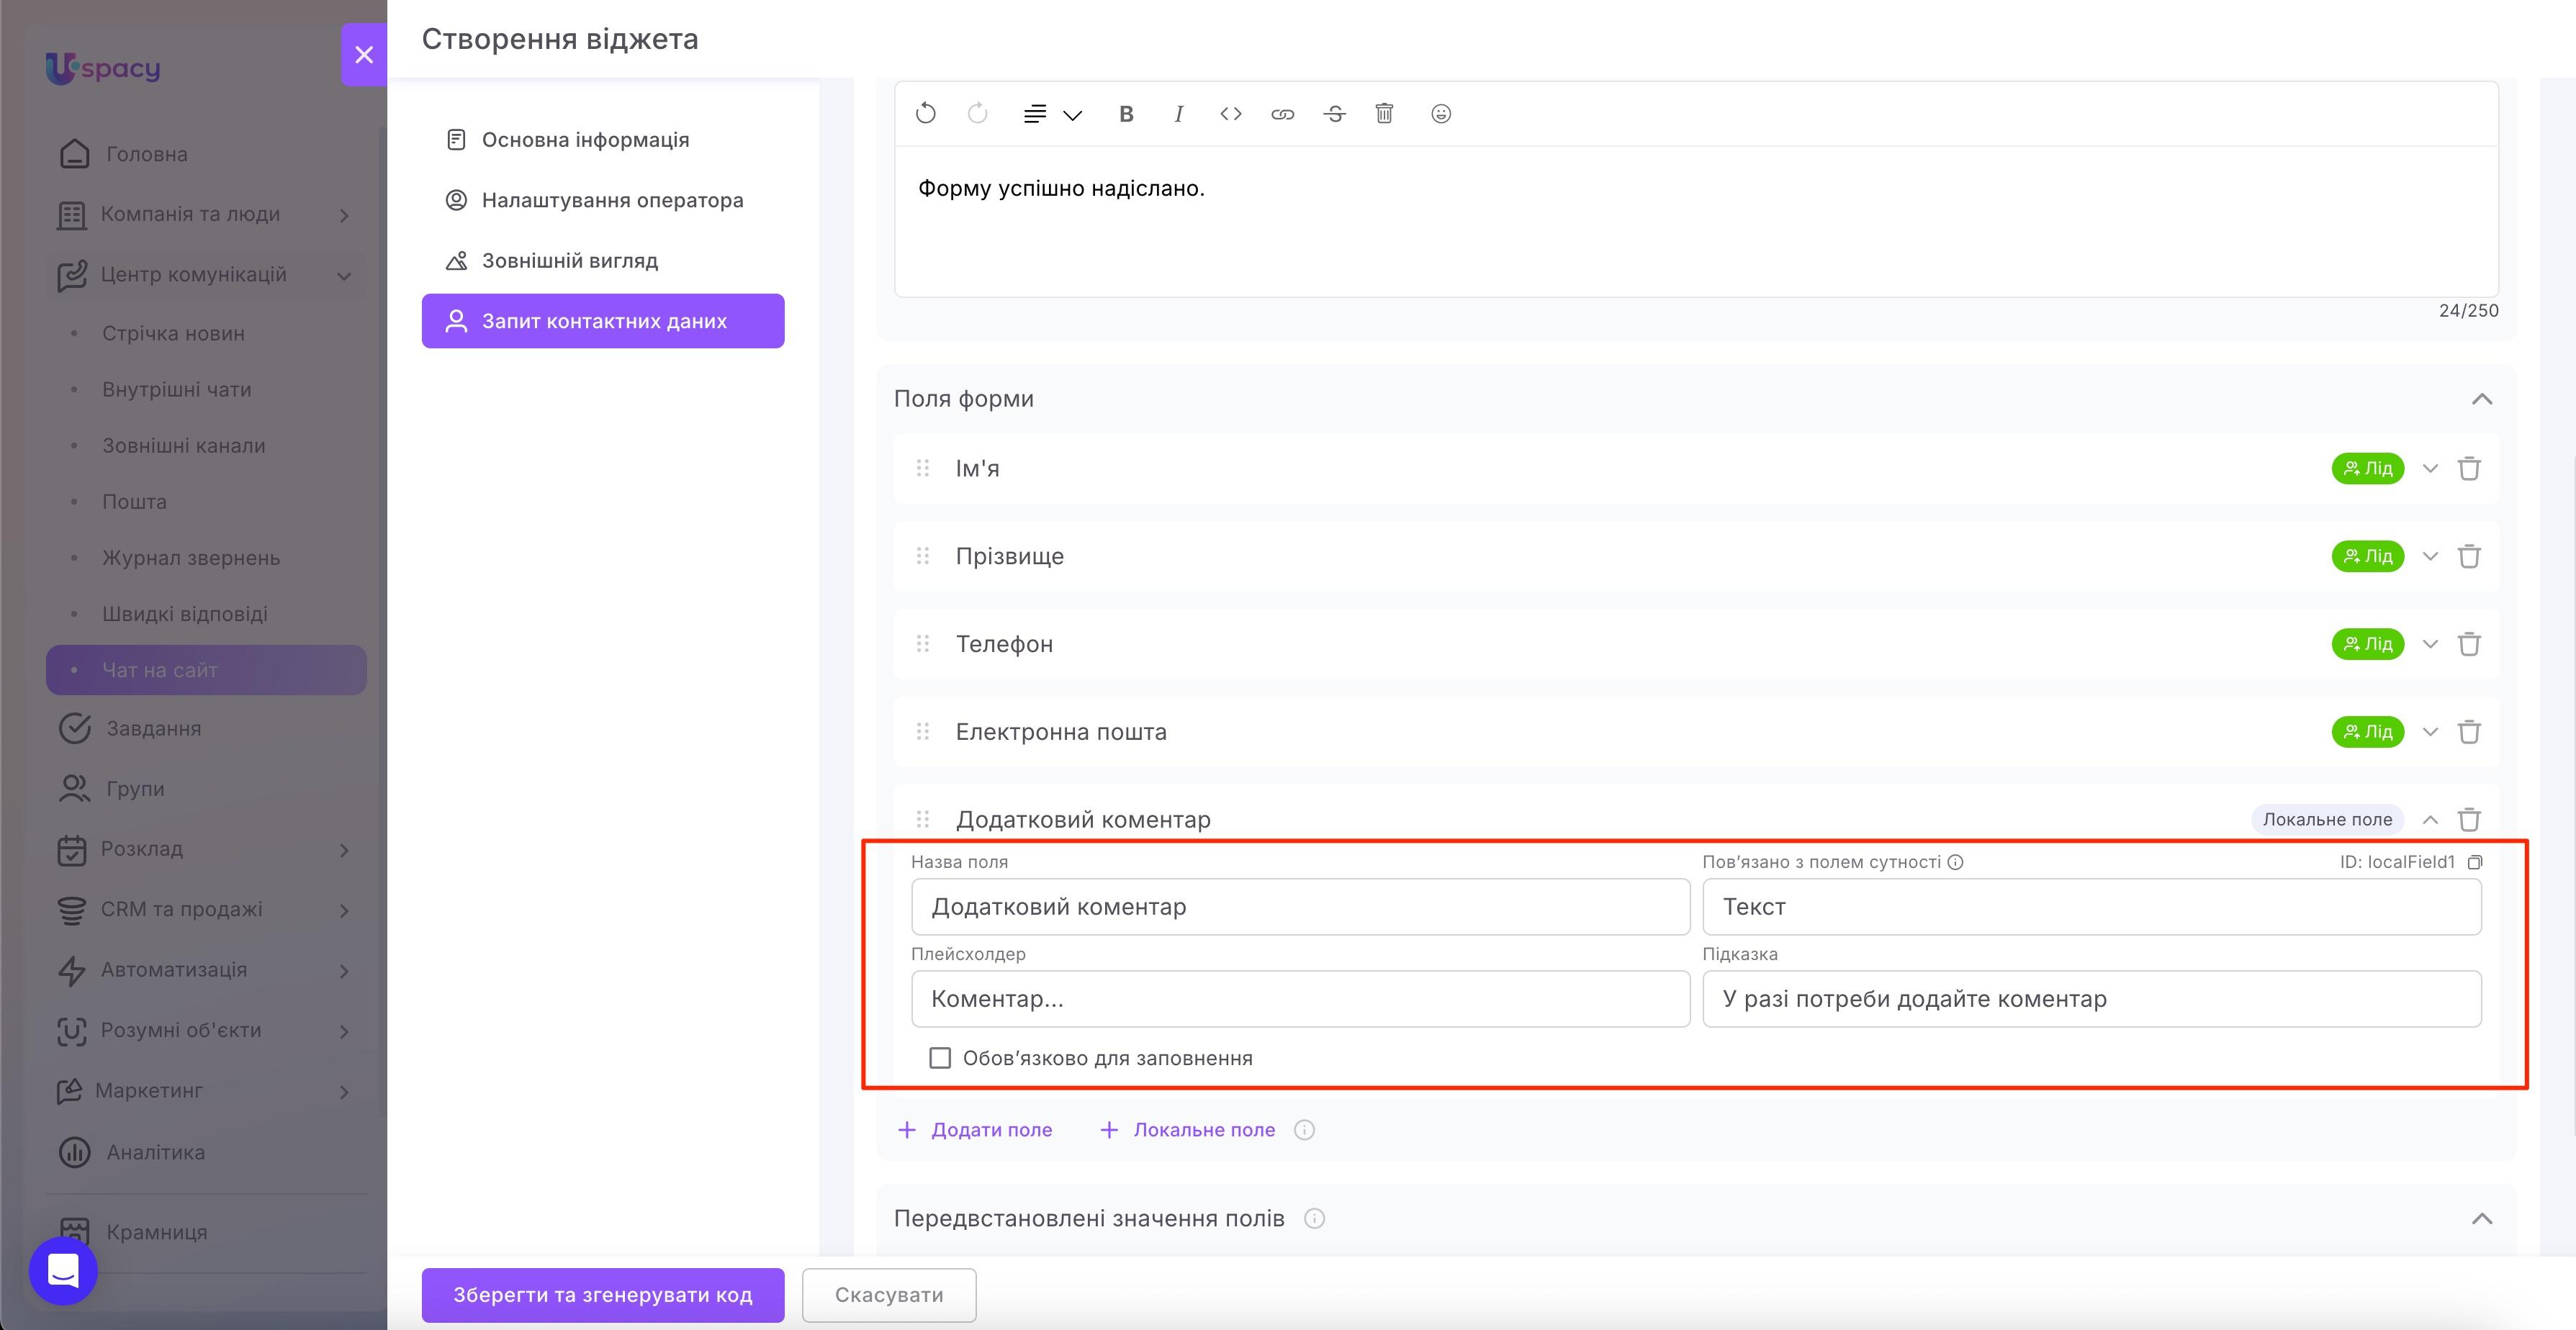Delete the Телефон field
Image resolution: width=2576 pixels, height=1330 pixels.
point(2469,644)
